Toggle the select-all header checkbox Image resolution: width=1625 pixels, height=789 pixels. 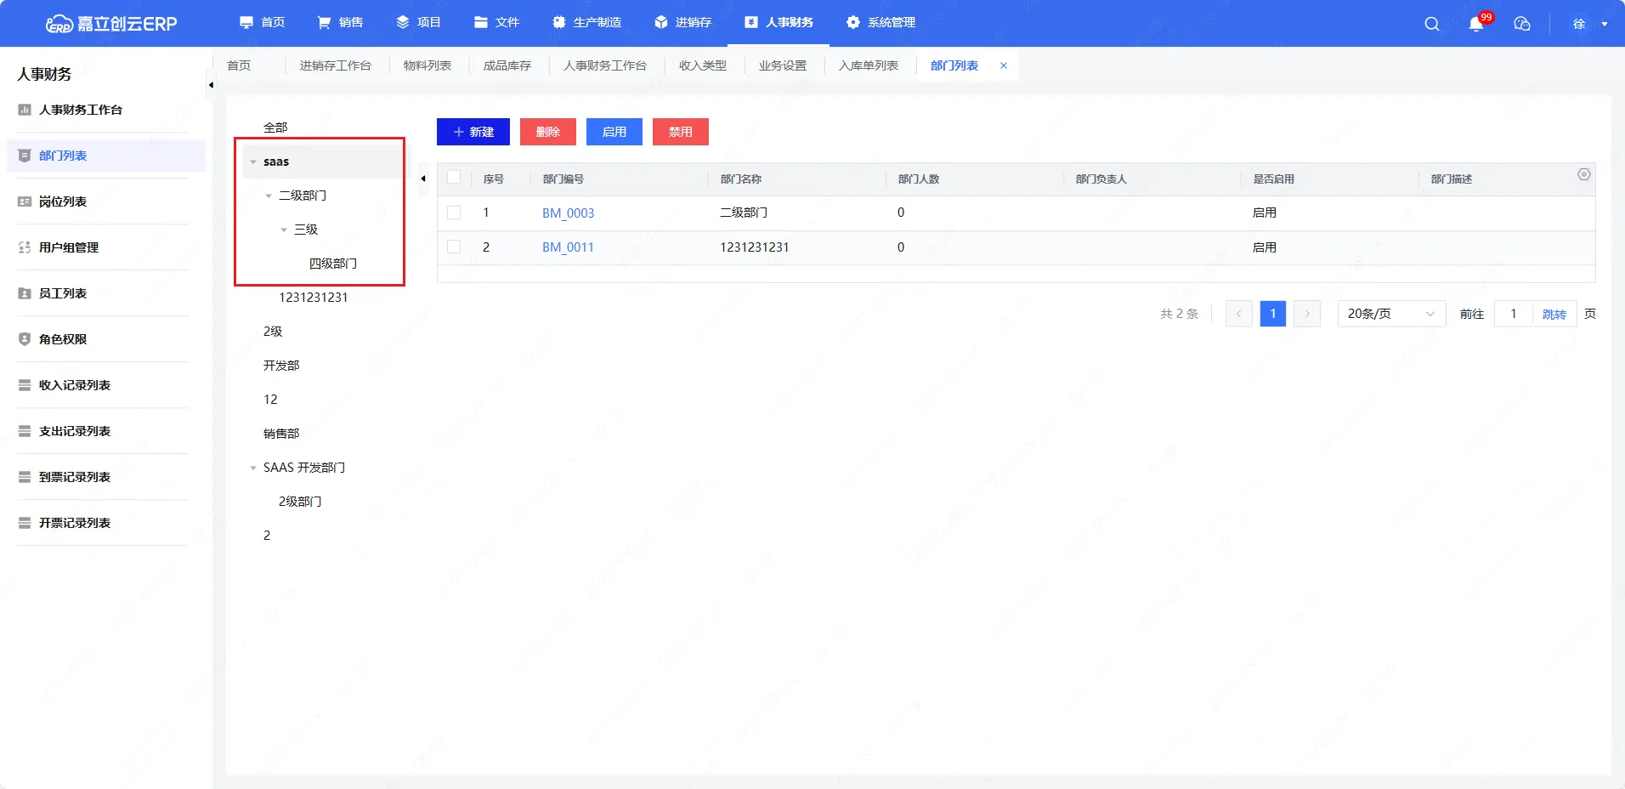(454, 178)
